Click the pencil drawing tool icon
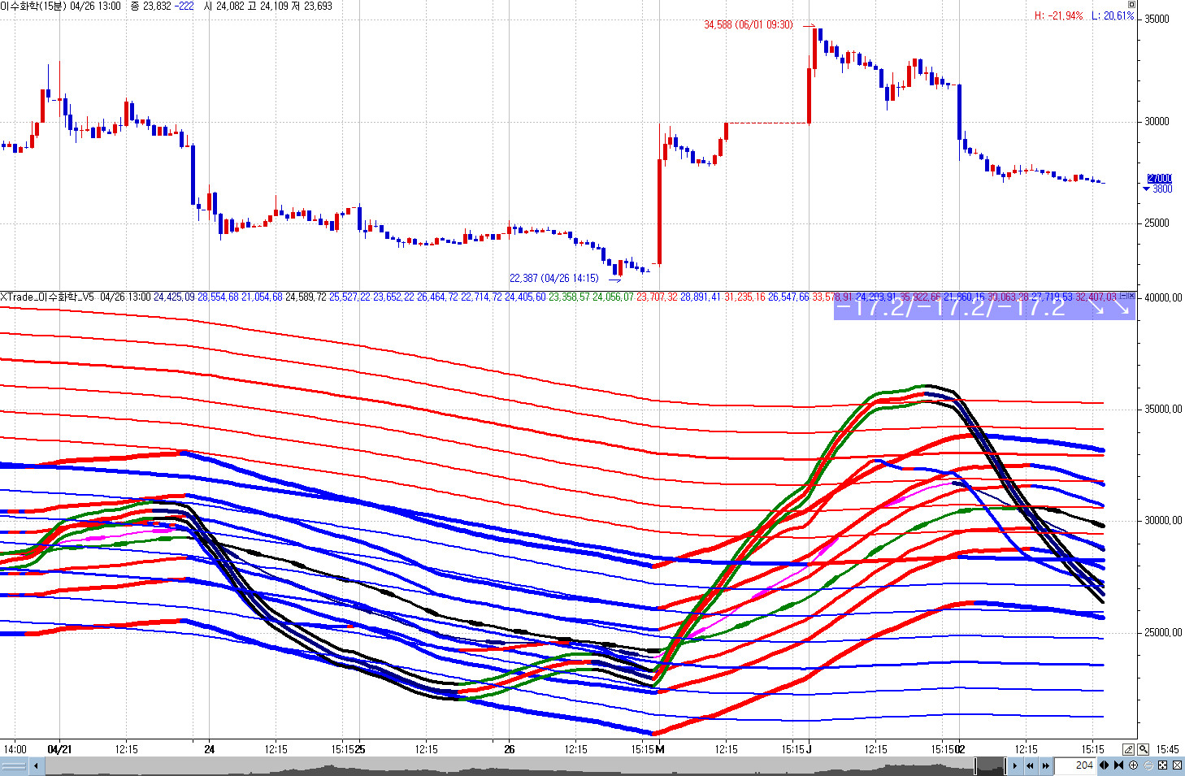The image size is (1185, 776). coord(1129,749)
